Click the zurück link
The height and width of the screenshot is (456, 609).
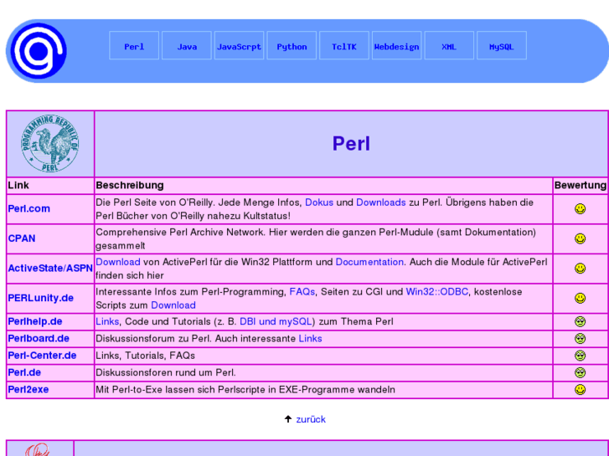[311, 419]
